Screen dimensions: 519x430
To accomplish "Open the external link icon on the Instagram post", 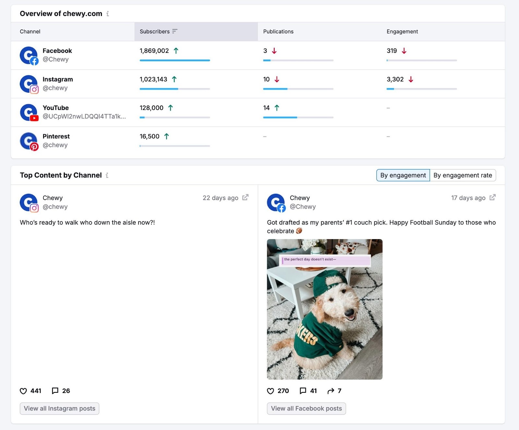I will coord(246,197).
